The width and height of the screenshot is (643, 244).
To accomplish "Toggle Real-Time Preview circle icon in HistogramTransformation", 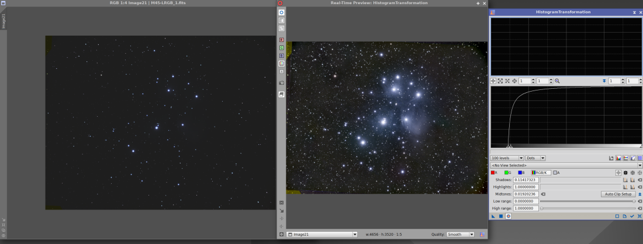I will 509,216.
